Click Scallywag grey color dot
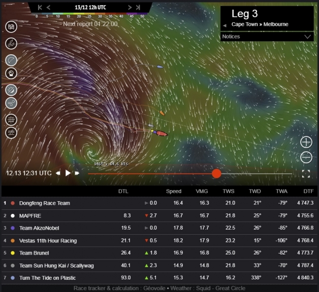Viewport: 319px width, 292px height. [x=13, y=266]
